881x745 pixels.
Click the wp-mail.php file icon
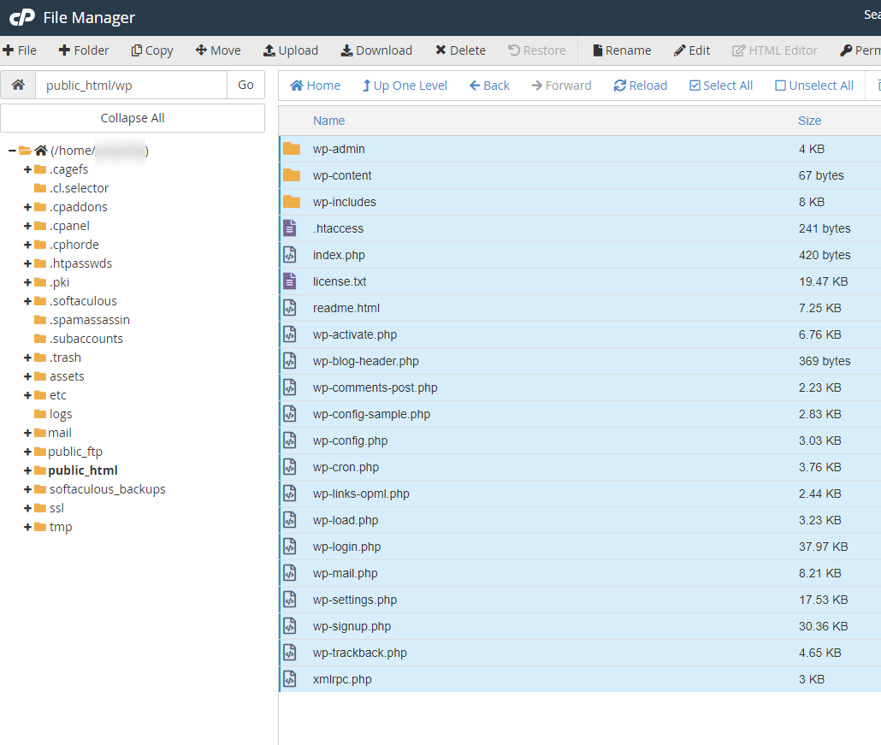tap(290, 573)
